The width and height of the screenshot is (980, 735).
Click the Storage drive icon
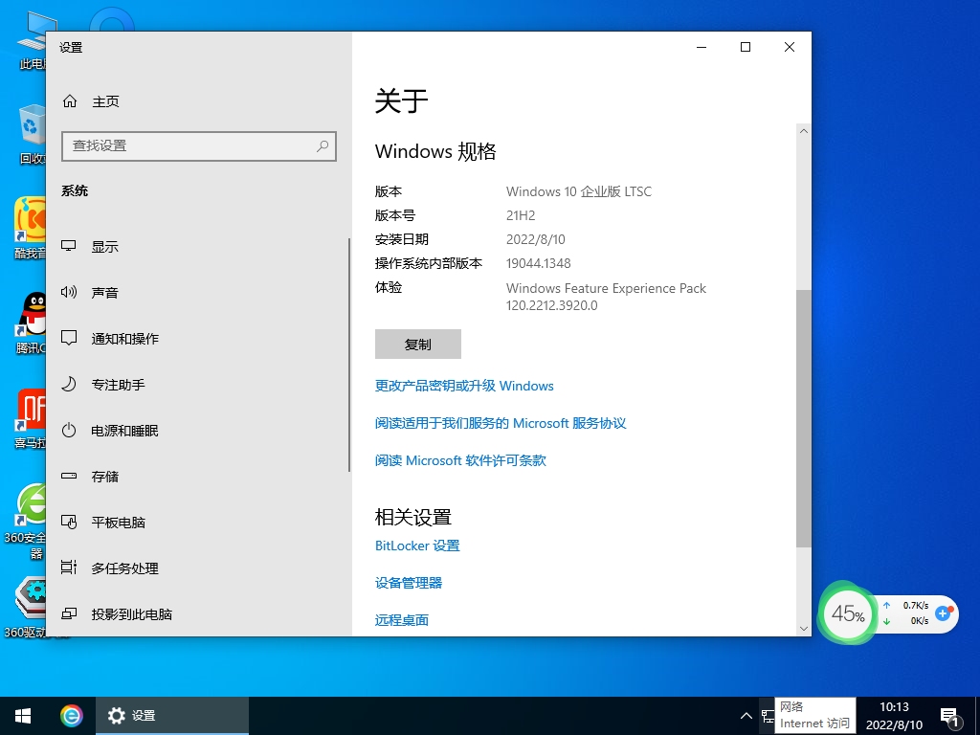[x=69, y=477]
